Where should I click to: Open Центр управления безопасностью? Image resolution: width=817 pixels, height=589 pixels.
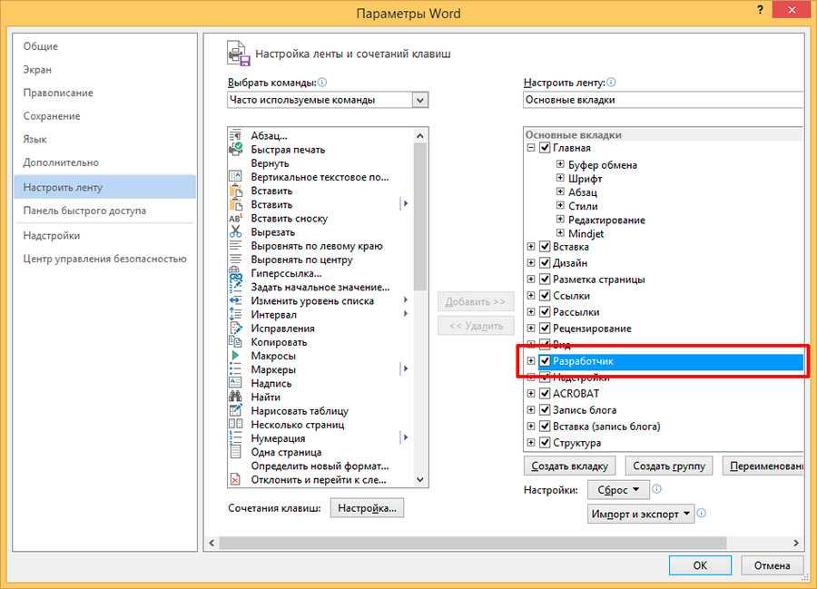pos(104,259)
